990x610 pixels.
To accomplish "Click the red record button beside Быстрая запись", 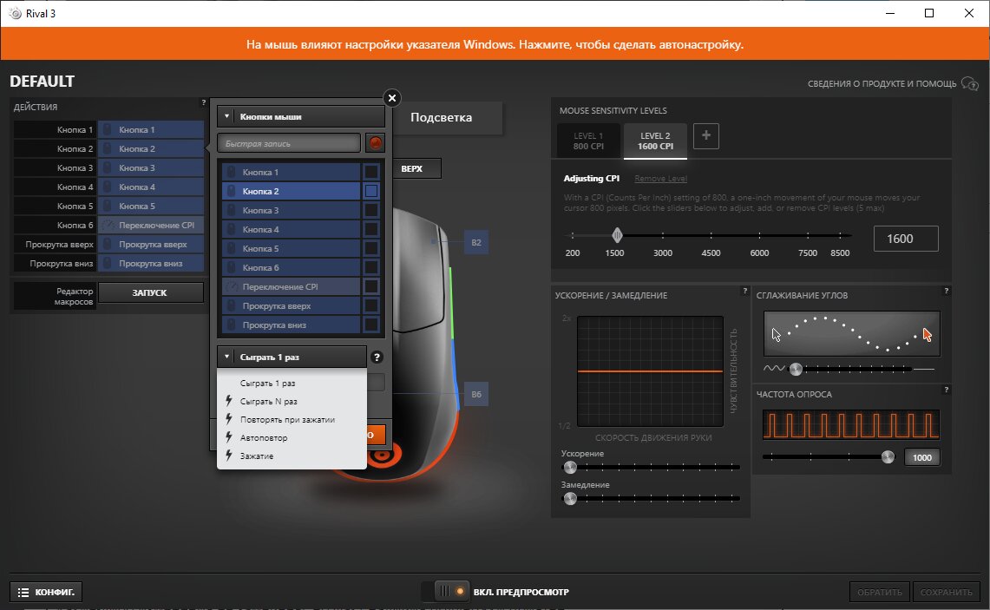I will click(x=375, y=143).
